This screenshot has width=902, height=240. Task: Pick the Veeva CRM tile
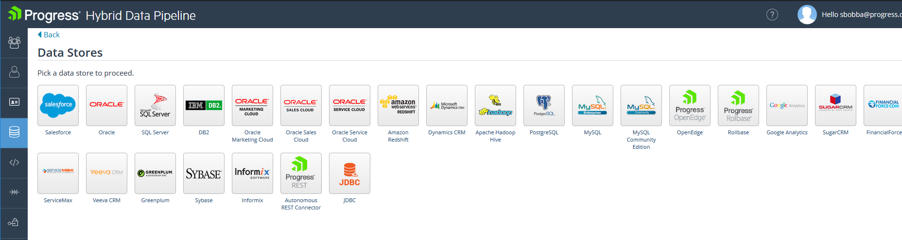tap(106, 173)
